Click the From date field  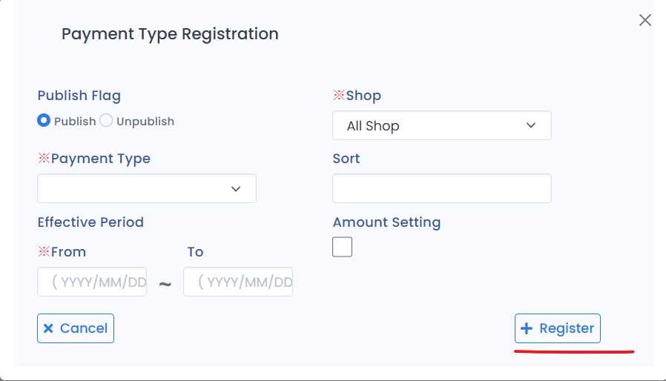(x=92, y=282)
